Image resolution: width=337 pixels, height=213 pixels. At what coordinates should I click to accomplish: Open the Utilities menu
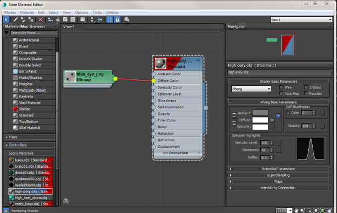(x=112, y=12)
